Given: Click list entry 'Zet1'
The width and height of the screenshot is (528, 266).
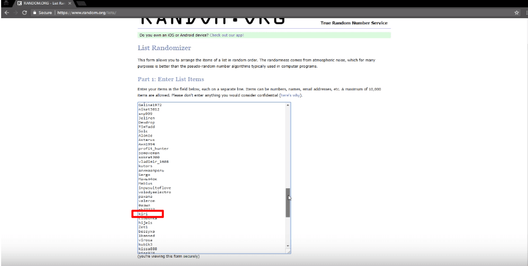Looking at the screenshot, I should tap(143, 227).
